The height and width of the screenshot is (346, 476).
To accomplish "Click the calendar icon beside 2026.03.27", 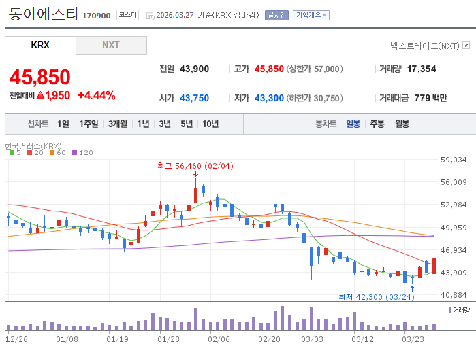I will [150, 16].
